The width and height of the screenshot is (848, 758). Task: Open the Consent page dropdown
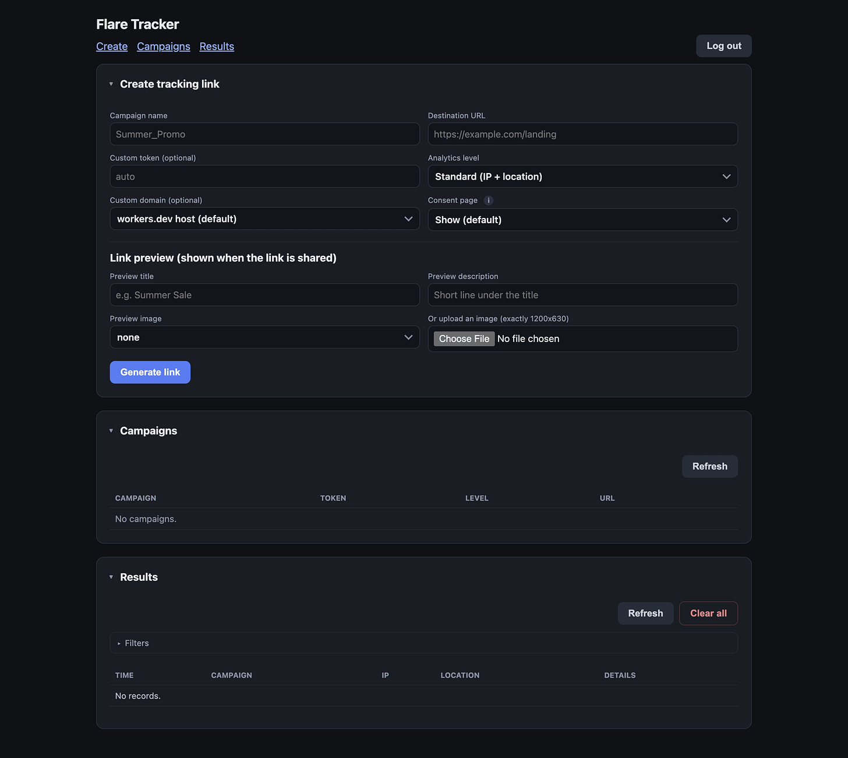click(x=582, y=220)
